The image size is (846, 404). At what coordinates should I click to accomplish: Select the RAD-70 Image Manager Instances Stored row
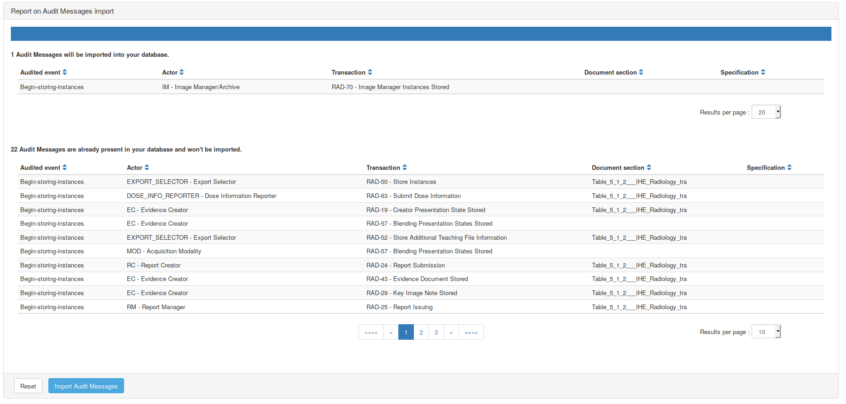(390, 87)
